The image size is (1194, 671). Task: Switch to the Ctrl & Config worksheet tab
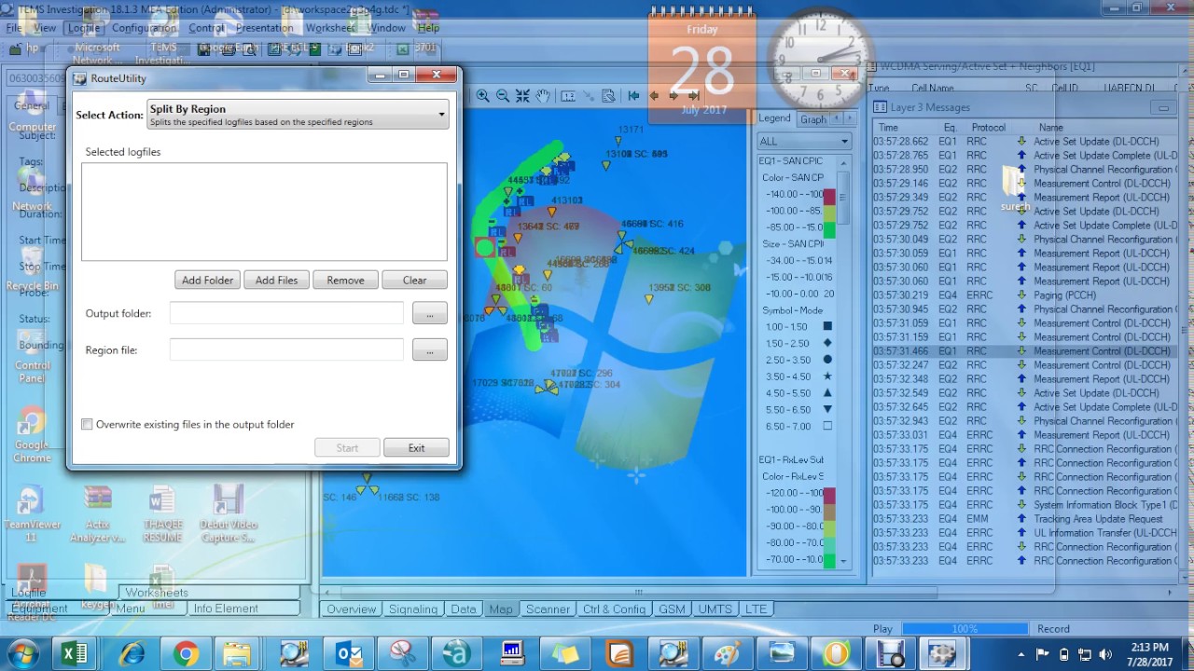(614, 609)
